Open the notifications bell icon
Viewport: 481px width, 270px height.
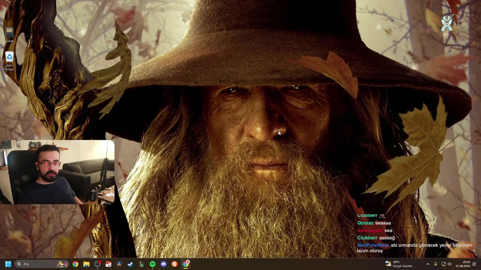click(x=474, y=264)
